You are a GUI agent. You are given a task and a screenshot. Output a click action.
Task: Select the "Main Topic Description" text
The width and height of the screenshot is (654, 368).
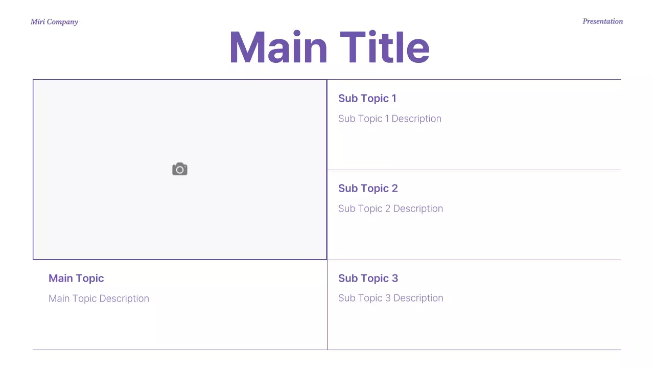[x=99, y=298]
